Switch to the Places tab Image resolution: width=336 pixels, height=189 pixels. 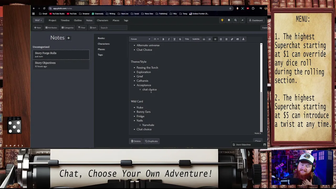116,20
